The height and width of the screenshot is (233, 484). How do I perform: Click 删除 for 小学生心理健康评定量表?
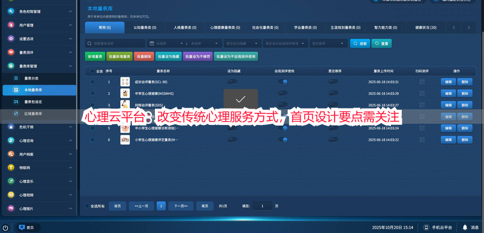click(x=465, y=139)
